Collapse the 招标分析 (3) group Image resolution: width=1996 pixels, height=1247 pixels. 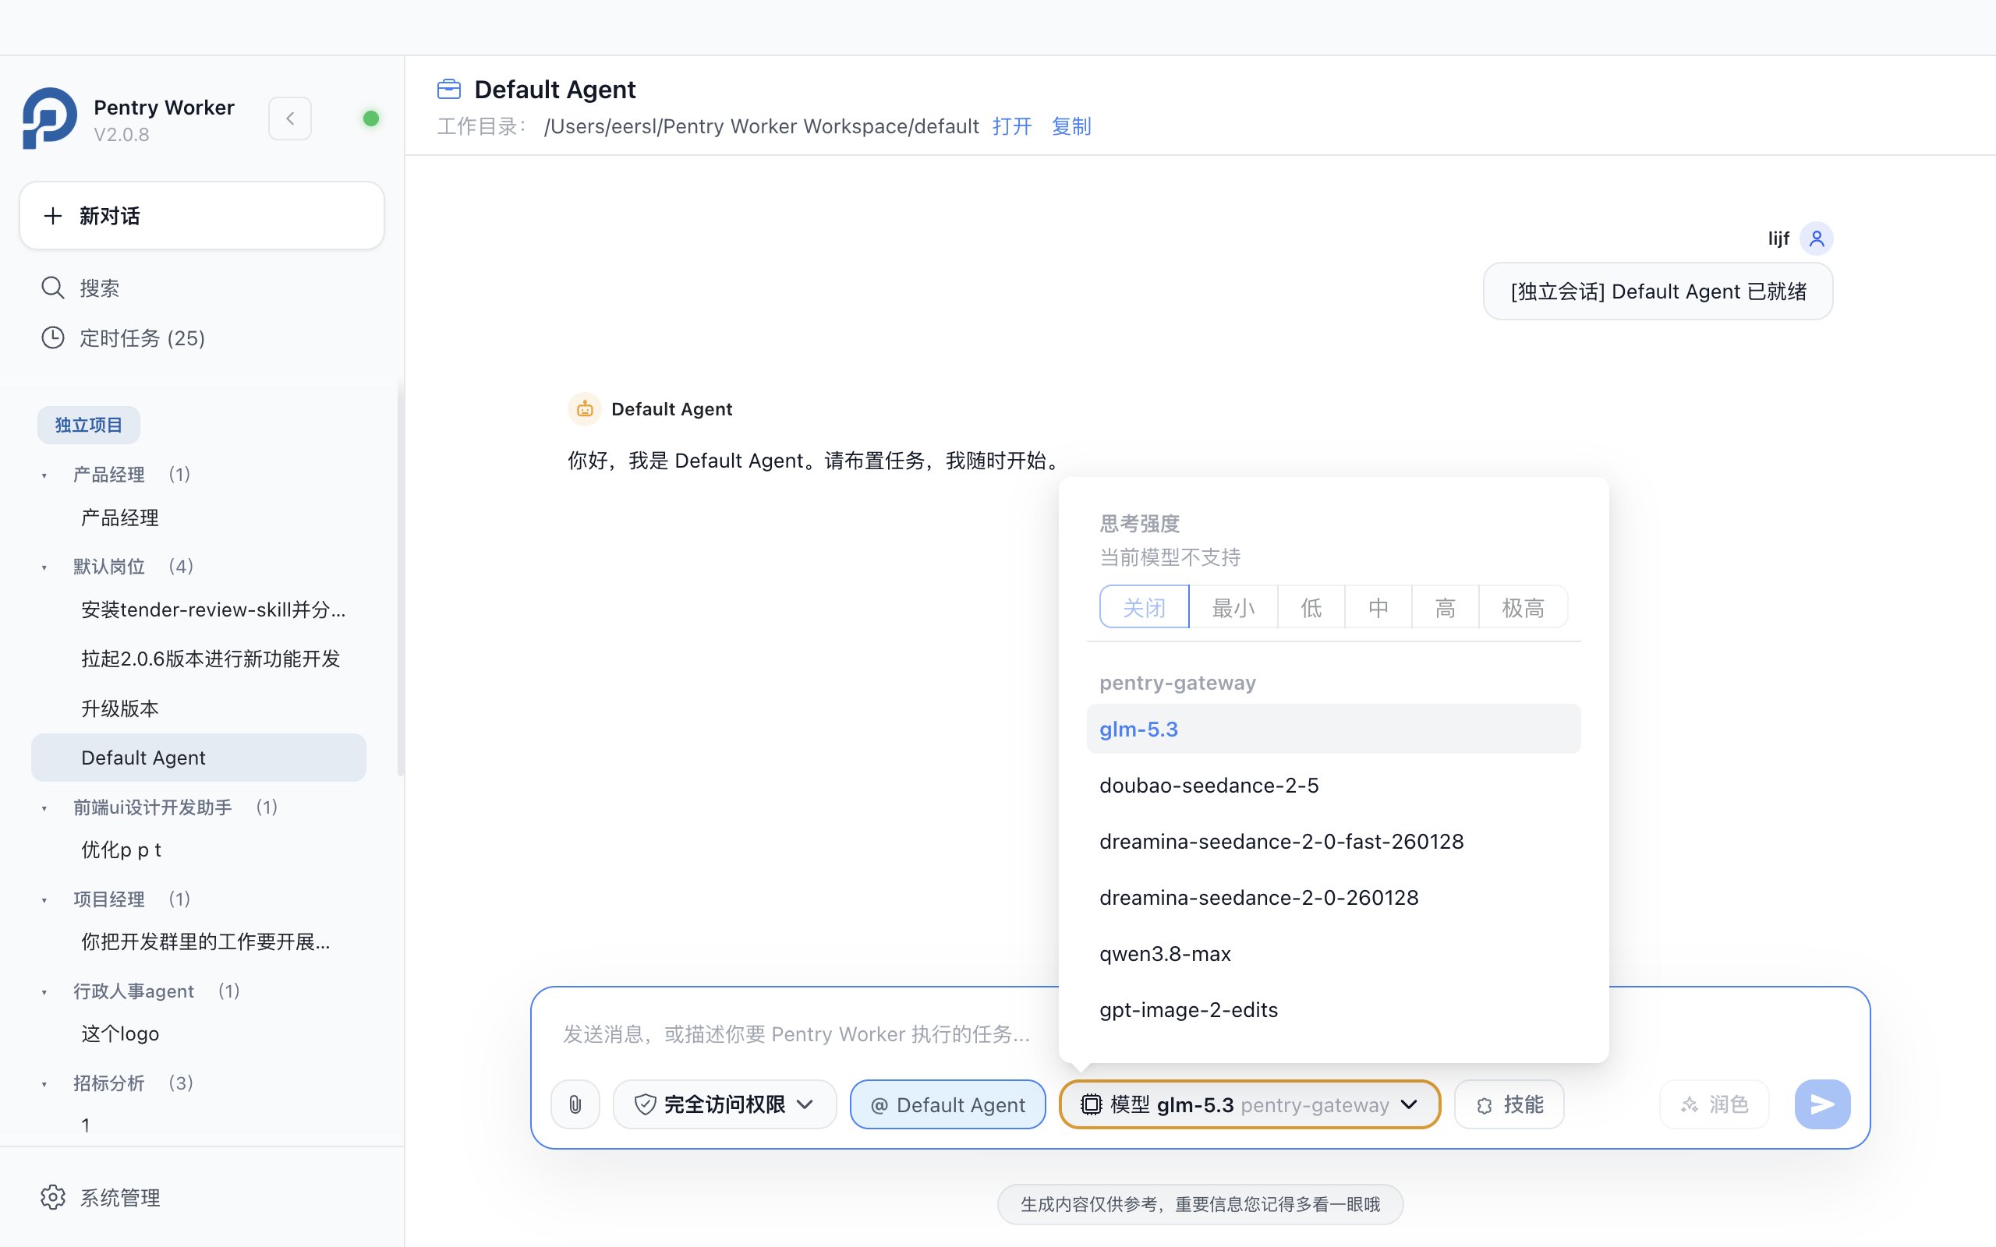(x=44, y=1083)
